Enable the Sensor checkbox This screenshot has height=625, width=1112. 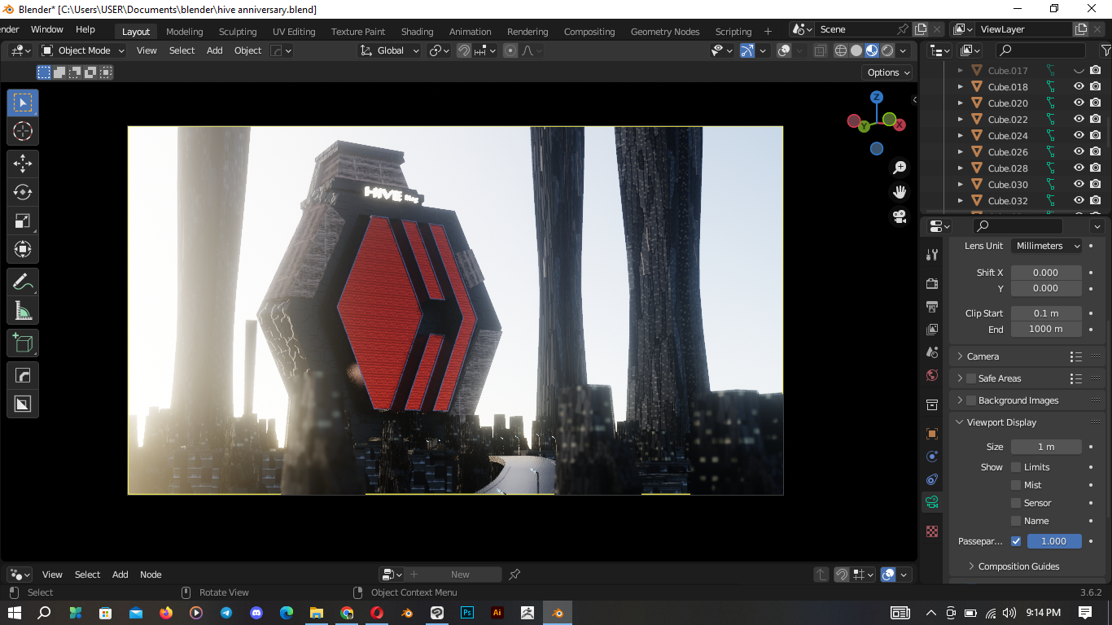(x=1016, y=503)
